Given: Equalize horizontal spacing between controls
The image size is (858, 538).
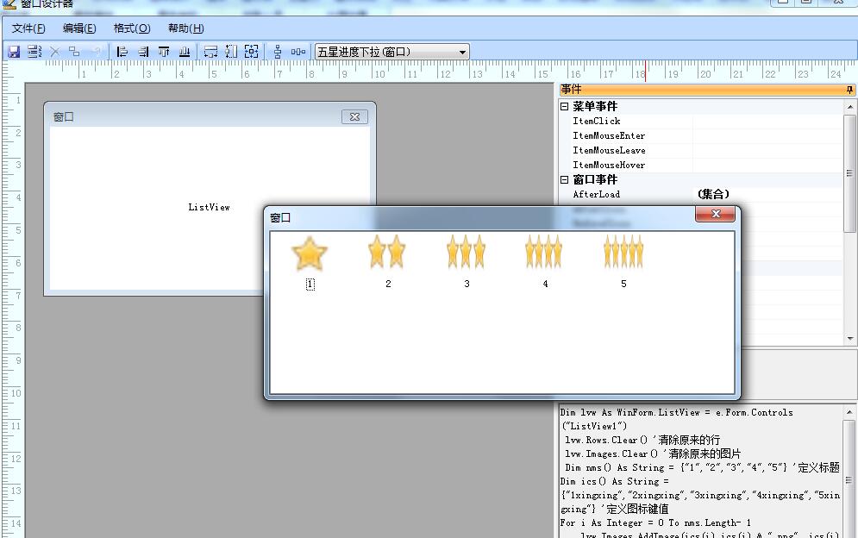Looking at the screenshot, I should point(298,52).
